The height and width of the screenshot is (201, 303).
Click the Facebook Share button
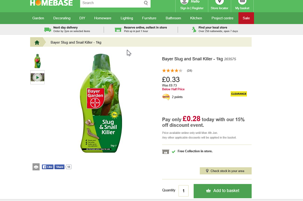[x=59, y=166]
